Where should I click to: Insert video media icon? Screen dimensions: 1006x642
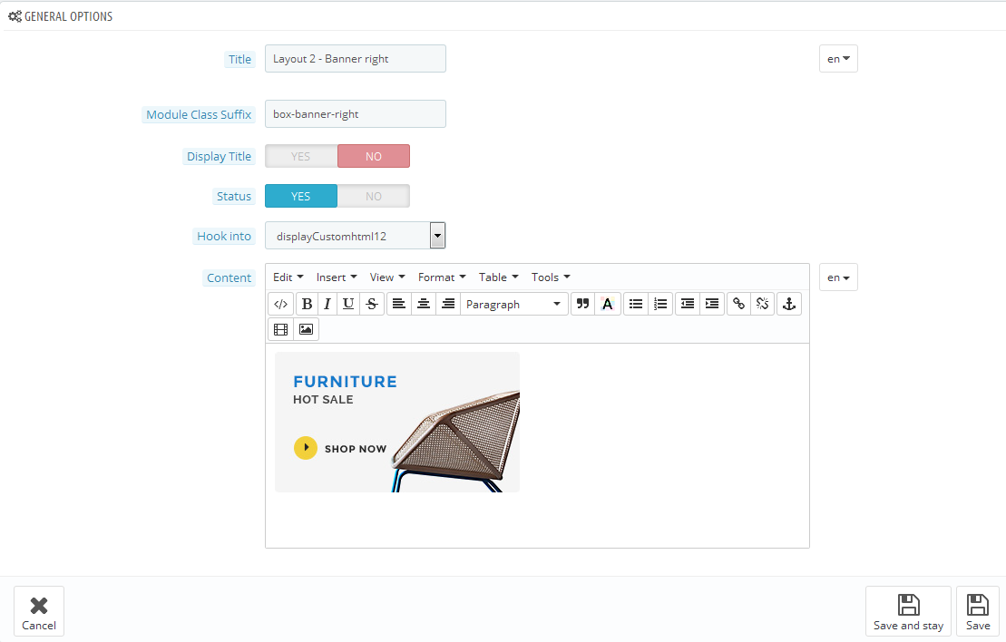click(281, 329)
